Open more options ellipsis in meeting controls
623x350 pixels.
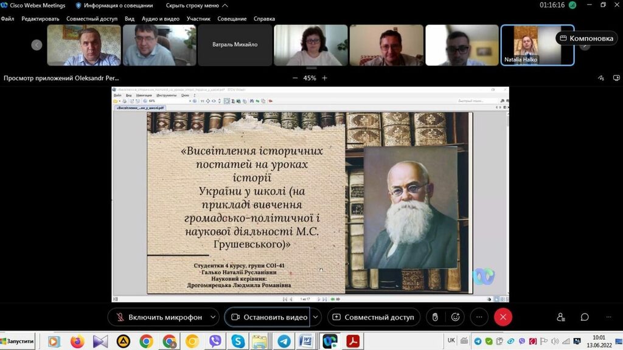tap(479, 317)
